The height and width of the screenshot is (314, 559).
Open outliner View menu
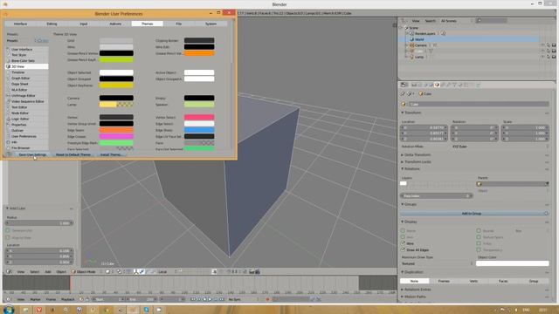click(416, 21)
